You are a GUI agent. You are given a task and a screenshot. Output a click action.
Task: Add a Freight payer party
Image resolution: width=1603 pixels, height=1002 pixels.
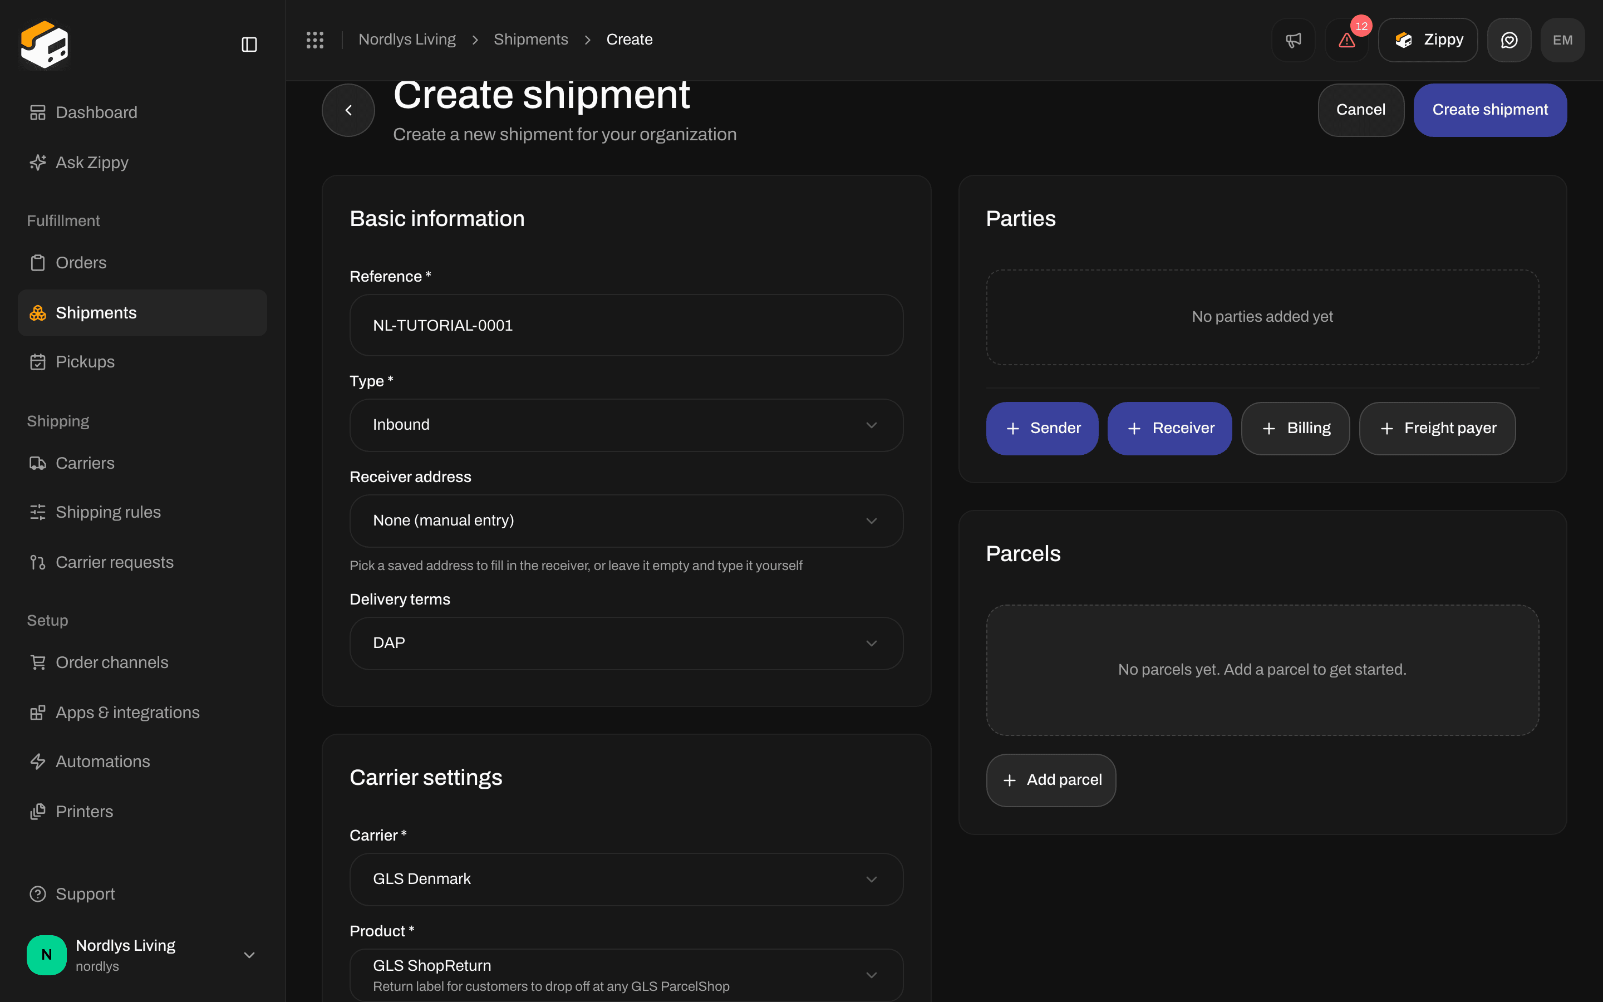pyautogui.click(x=1437, y=429)
